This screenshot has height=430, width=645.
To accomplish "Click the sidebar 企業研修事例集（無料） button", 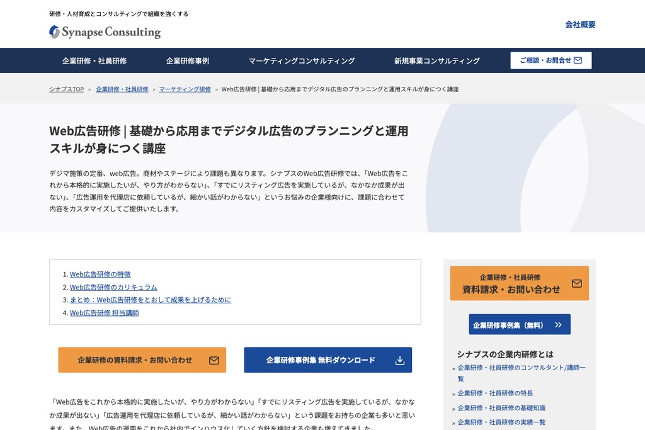I will click(x=520, y=324).
